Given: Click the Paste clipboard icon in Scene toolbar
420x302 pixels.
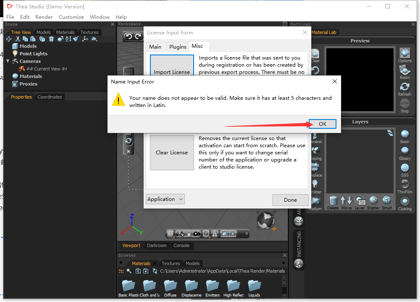Looking at the screenshot, I should (x=33, y=39).
